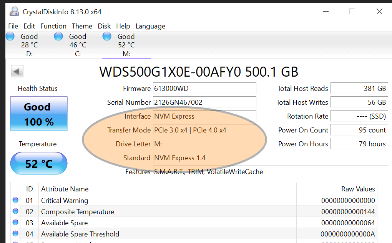Click the CrystalDiskInfo app icon in title bar

pos(14,12)
